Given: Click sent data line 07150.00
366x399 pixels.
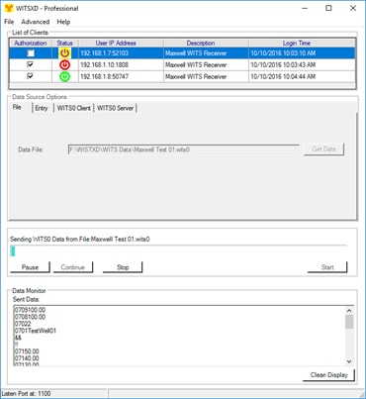Looking at the screenshot, I should [x=27, y=351].
